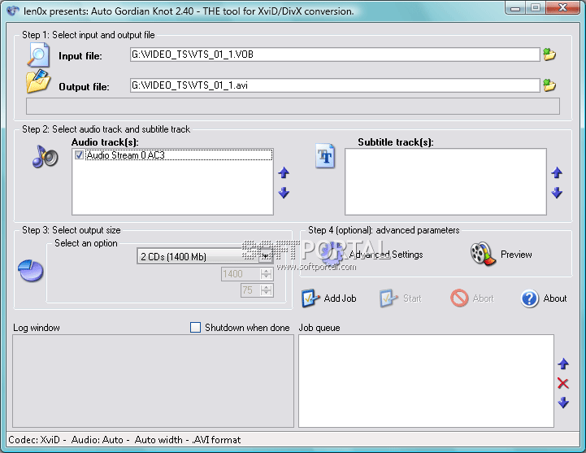Click inside the Job queue list
The width and height of the screenshot is (586, 453).
point(426,381)
